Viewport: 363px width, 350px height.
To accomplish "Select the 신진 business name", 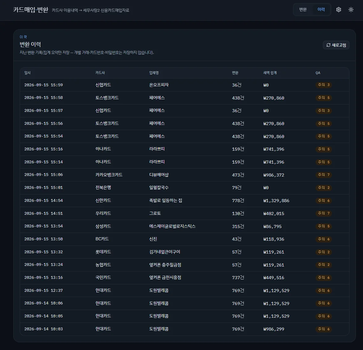I will pos(153,239).
